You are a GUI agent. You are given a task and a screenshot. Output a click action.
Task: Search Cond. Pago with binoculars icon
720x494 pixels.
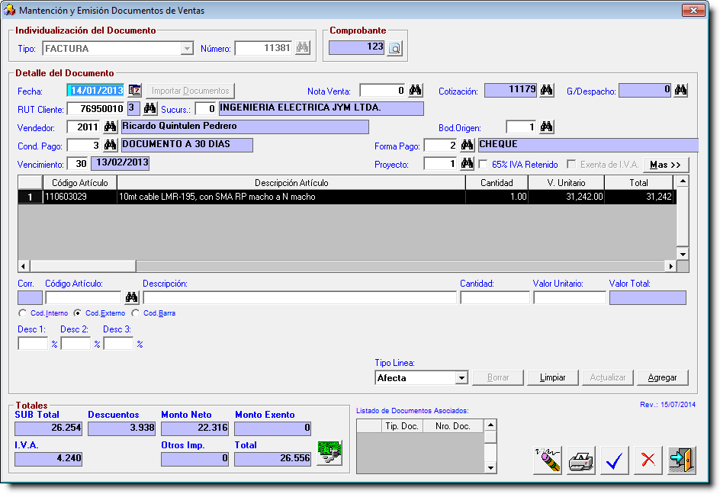tap(110, 145)
